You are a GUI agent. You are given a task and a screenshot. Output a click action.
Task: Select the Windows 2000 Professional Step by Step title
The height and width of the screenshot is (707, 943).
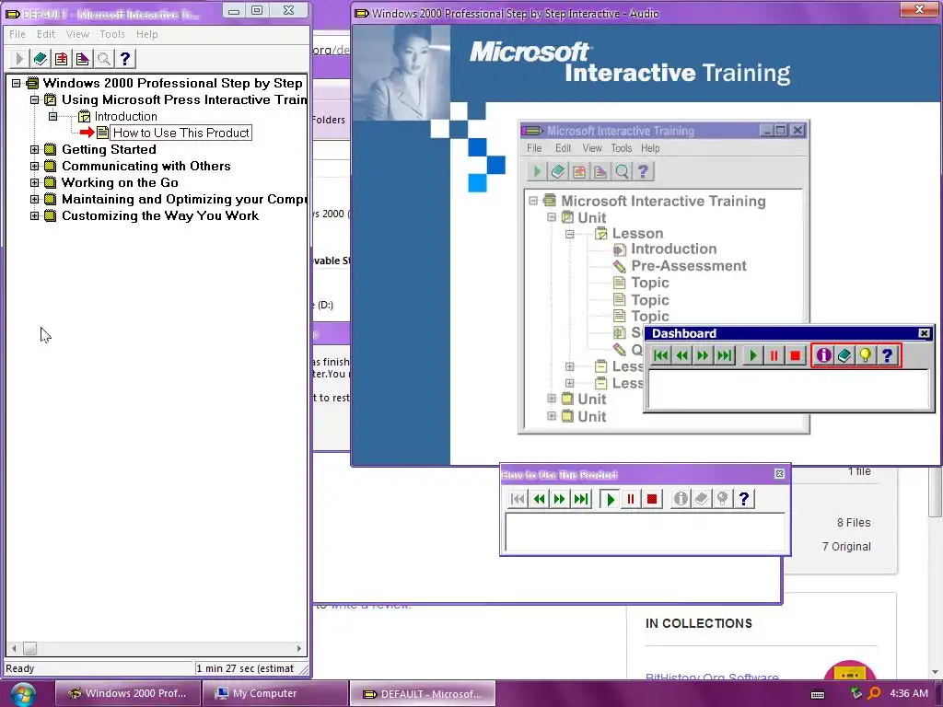click(172, 83)
